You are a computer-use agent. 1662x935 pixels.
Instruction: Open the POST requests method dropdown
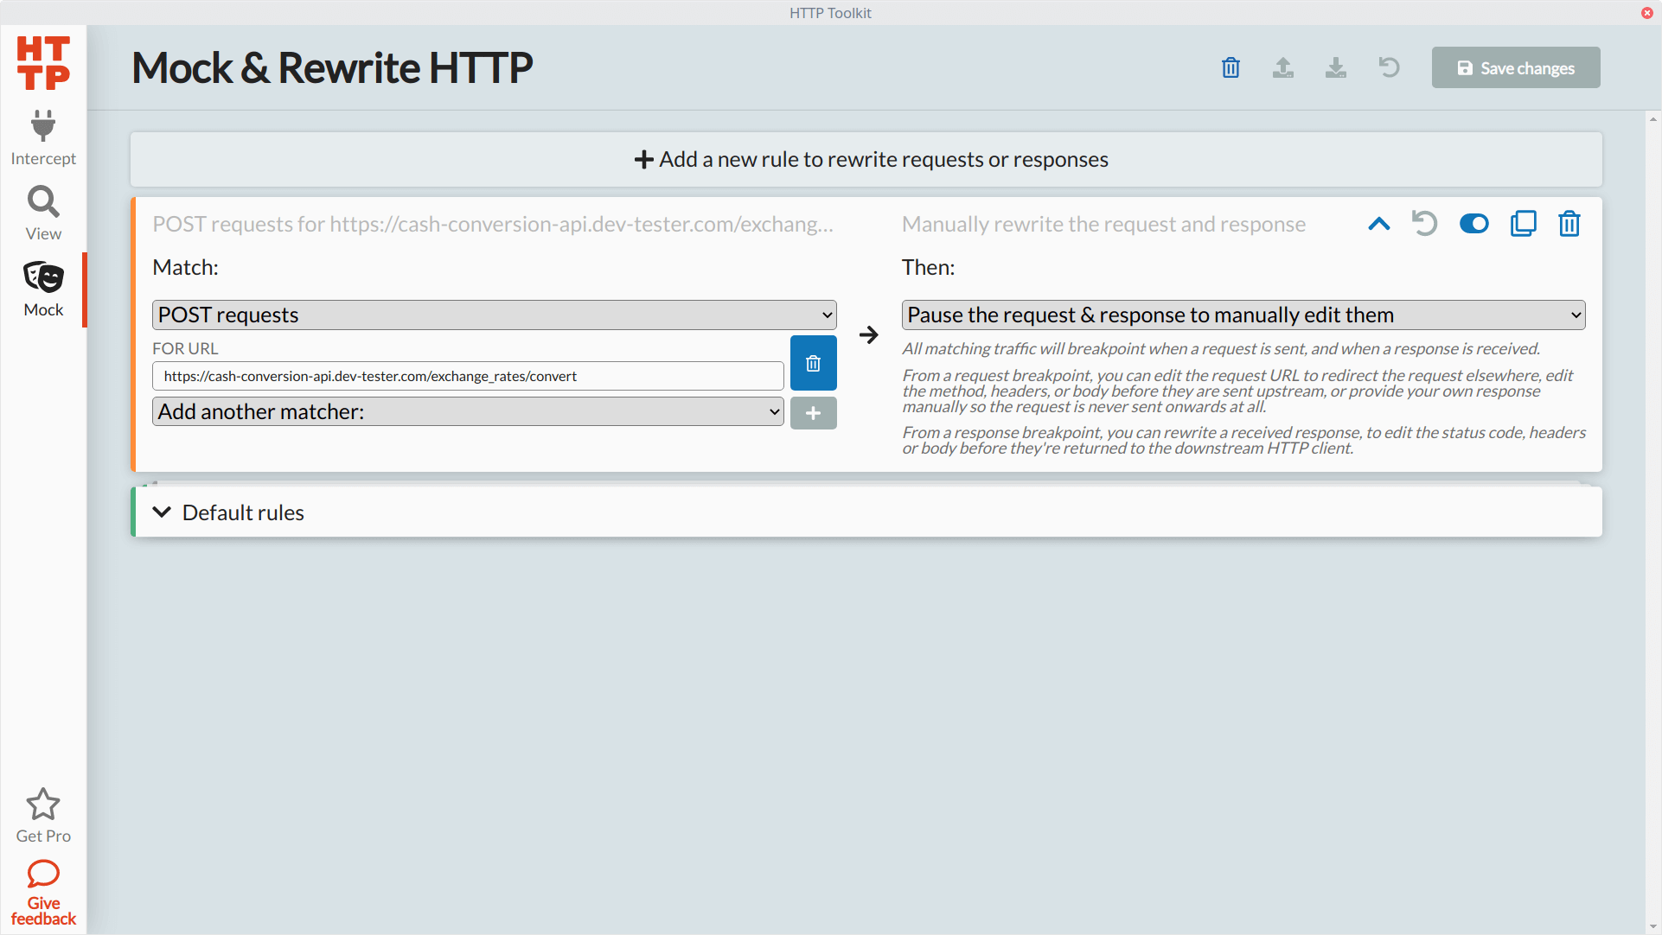coord(494,315)
